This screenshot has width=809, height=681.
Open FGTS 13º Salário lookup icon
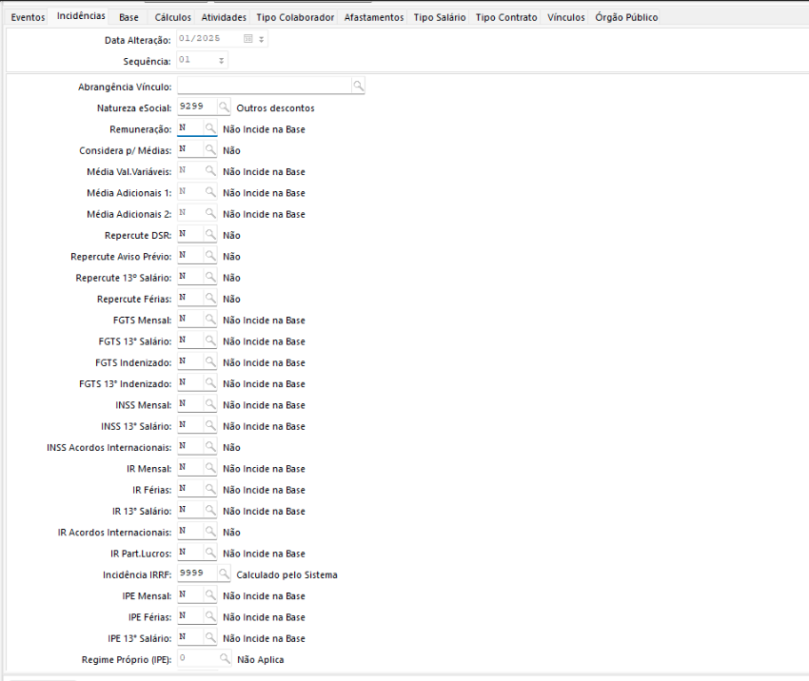[x=210, y=340]
